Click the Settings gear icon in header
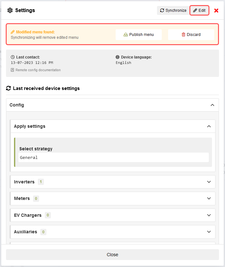225x267 pixels. (x=10, y=10)
